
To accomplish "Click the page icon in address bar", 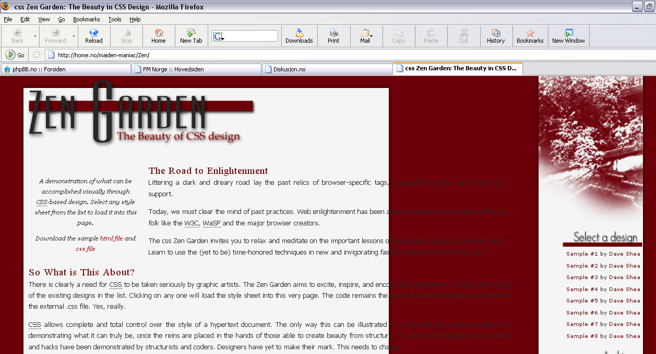I will pyautogui.click(x=51, y=55).
